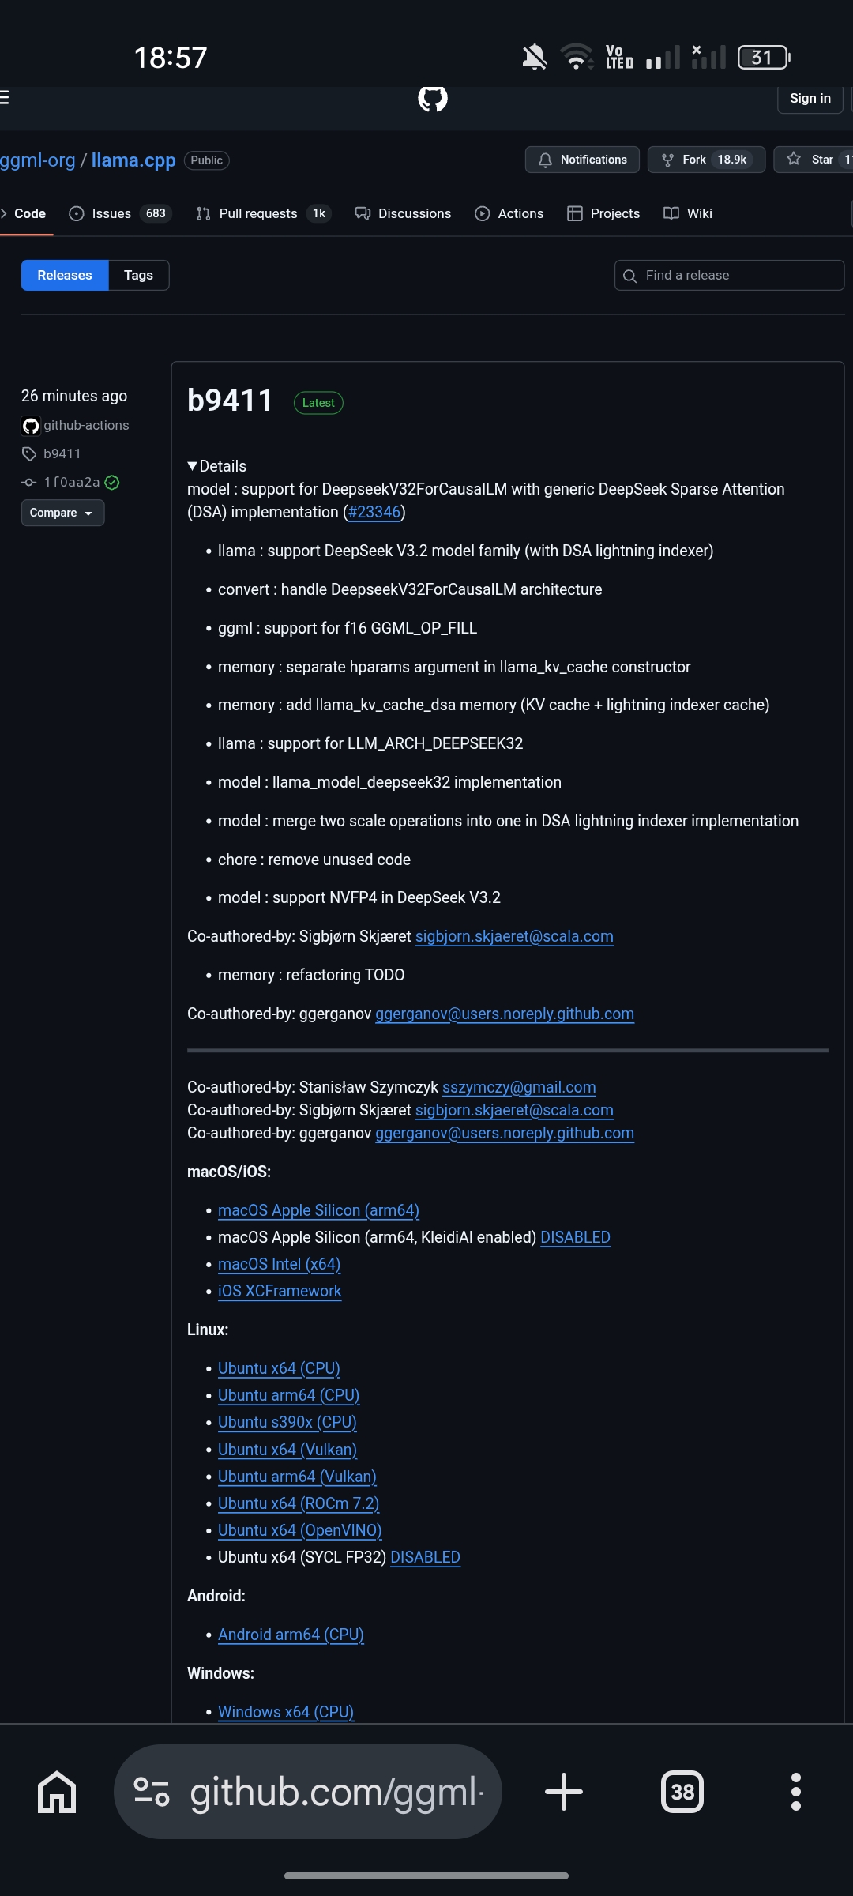Open the hamburger navigation menu

tap(4, 97)
